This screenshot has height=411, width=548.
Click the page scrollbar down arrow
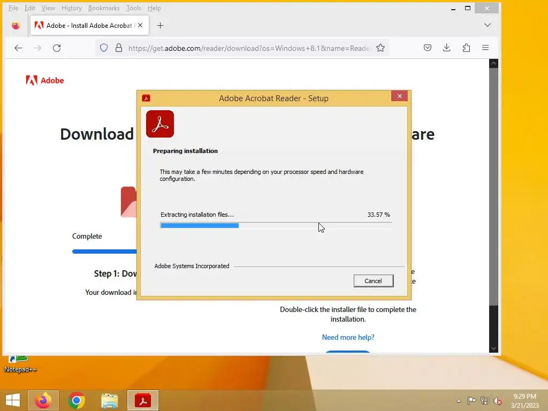tap(493, 348)
